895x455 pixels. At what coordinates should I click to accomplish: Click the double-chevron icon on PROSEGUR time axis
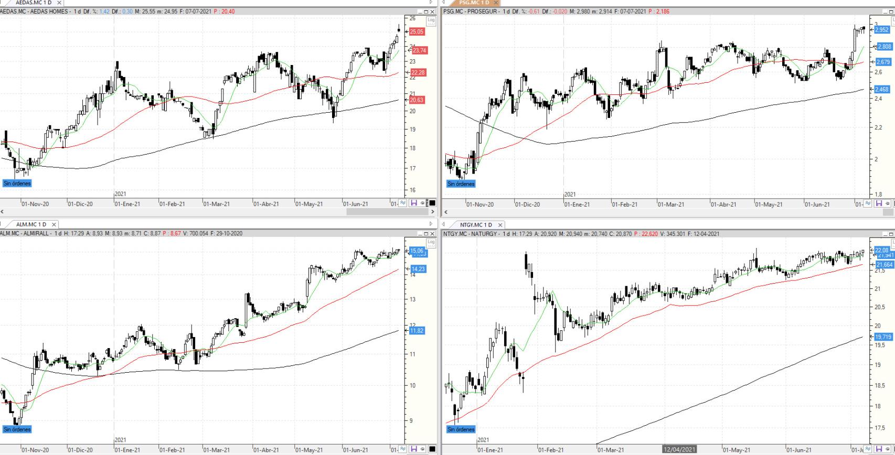coord(868,203)
